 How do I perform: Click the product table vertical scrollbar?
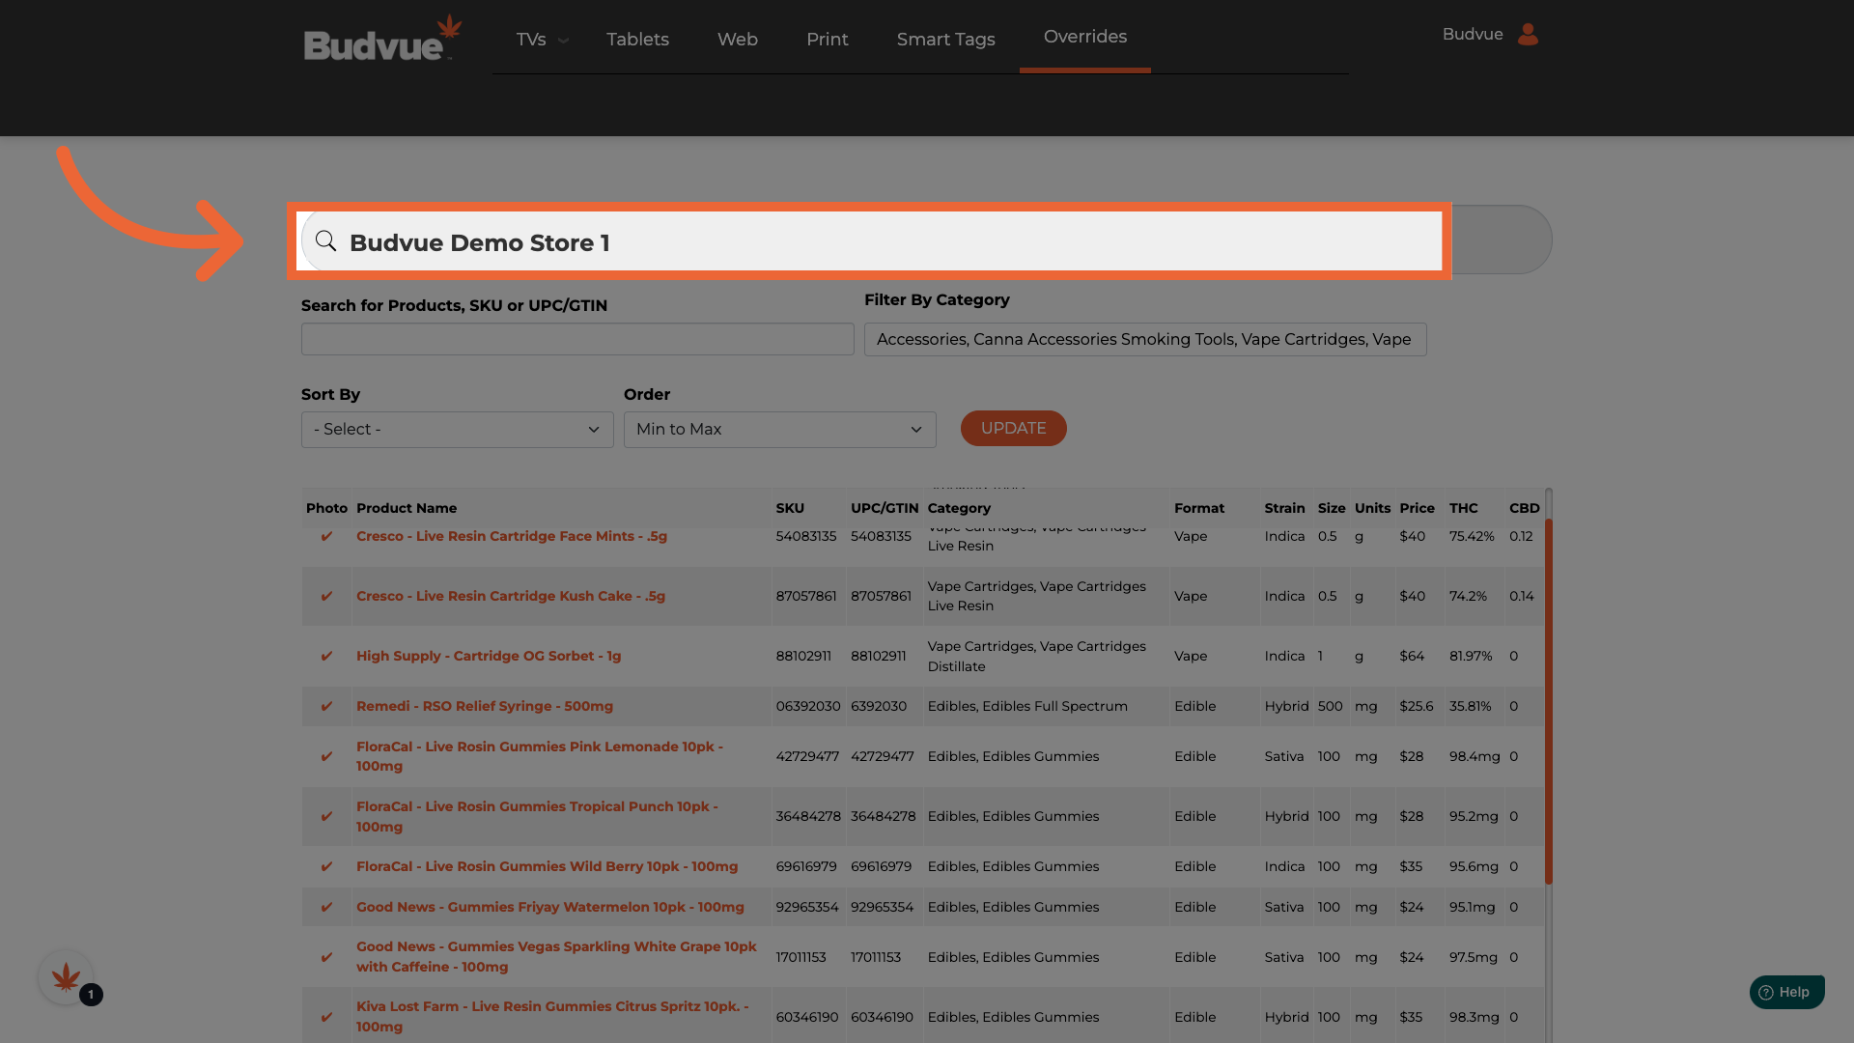pos(1548,700)
